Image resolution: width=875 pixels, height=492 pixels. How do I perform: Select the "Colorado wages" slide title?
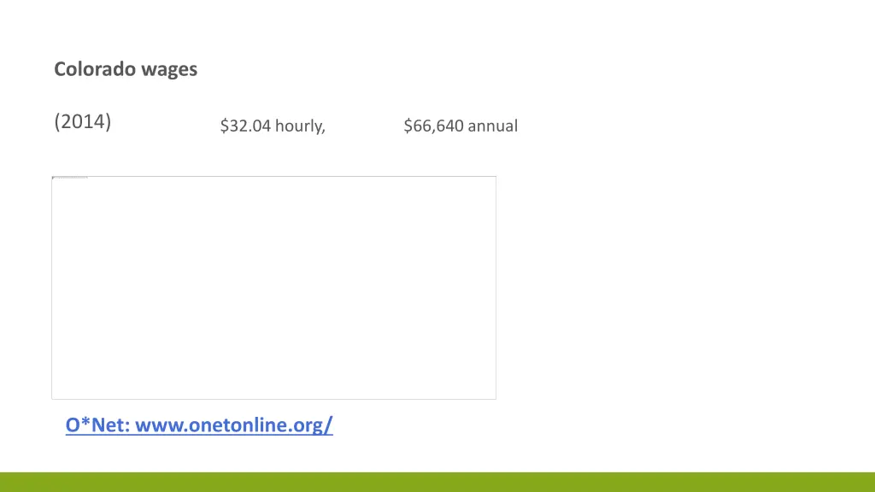point(126,69)
